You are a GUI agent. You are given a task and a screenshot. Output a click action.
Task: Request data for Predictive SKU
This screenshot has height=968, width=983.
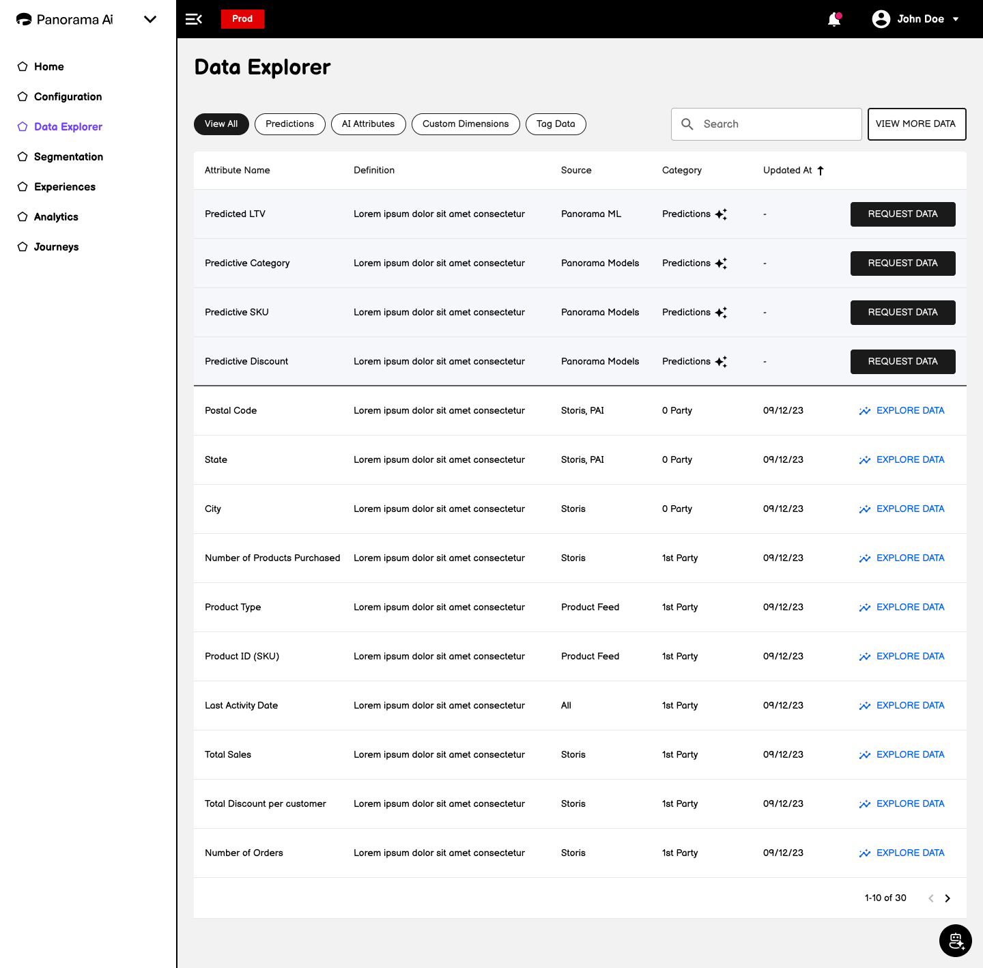902,313
